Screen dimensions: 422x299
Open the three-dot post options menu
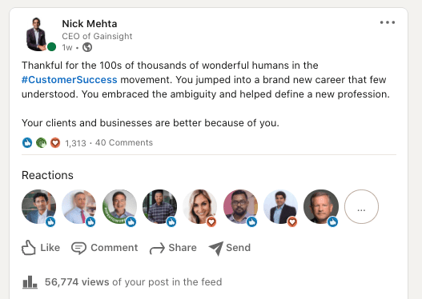tap(388, 22)
